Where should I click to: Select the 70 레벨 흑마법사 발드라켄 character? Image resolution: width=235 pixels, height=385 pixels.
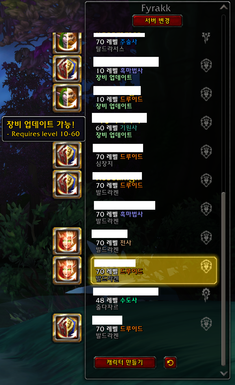coord(154,213)
